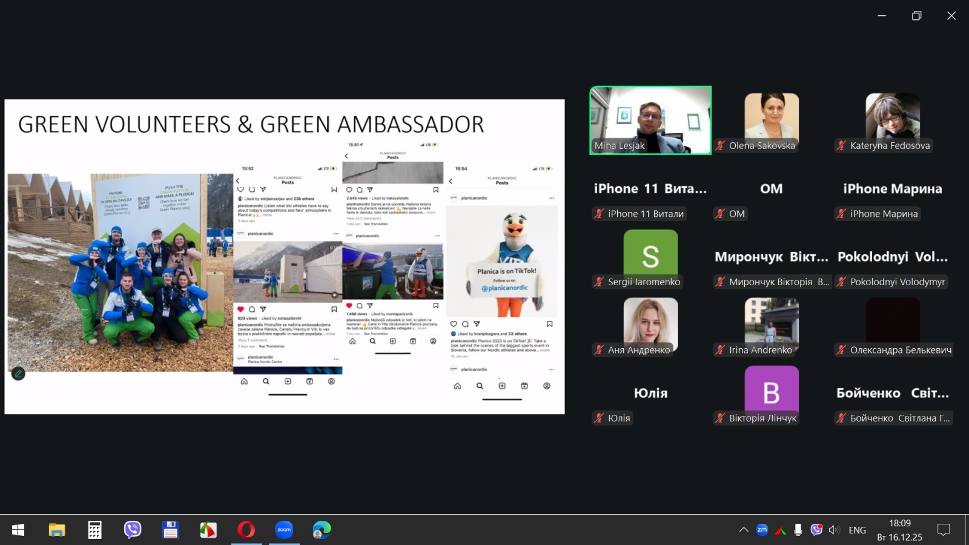The image size is (969, 545).
Task: Select Miha Lesjak's active speaker video tile
Action: point(650,120)
